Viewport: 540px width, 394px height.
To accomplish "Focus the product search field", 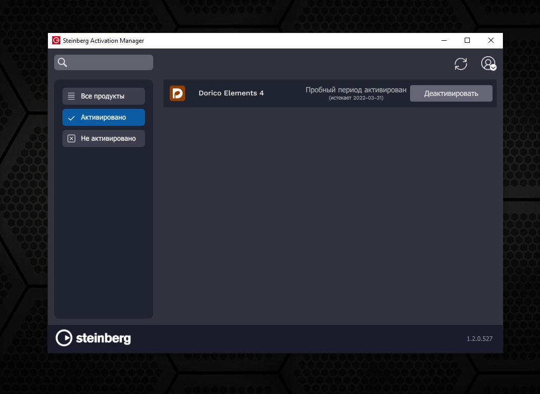I will (x=104, y=62).
